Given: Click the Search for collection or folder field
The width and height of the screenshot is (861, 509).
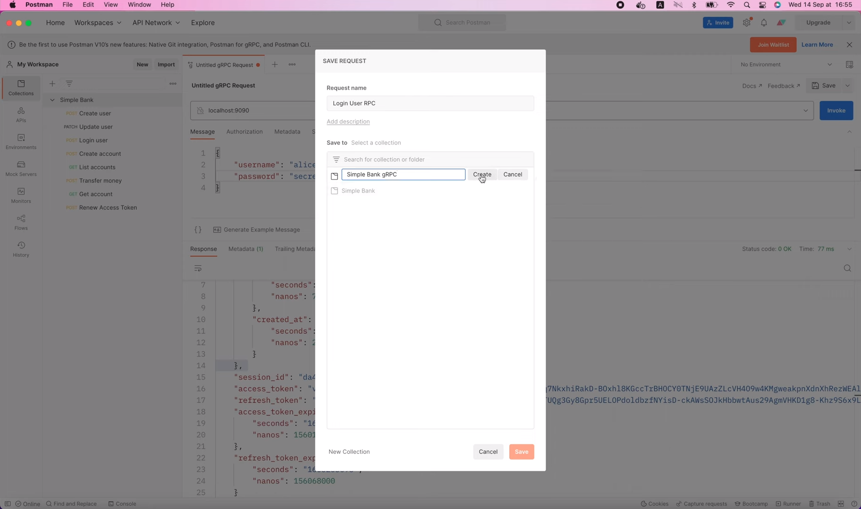Looking at the screenshot, I should pyautogui.click(x=430, y=160).
